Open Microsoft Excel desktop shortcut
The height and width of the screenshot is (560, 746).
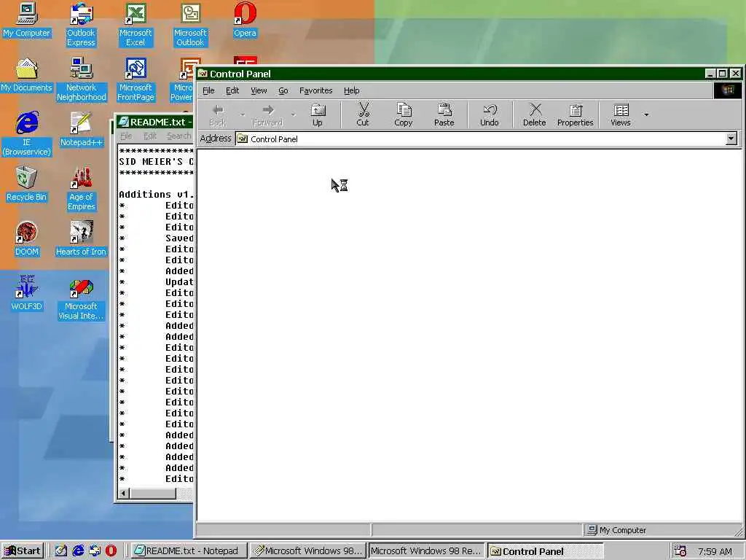pyautogui.click(x=136, y=25)
